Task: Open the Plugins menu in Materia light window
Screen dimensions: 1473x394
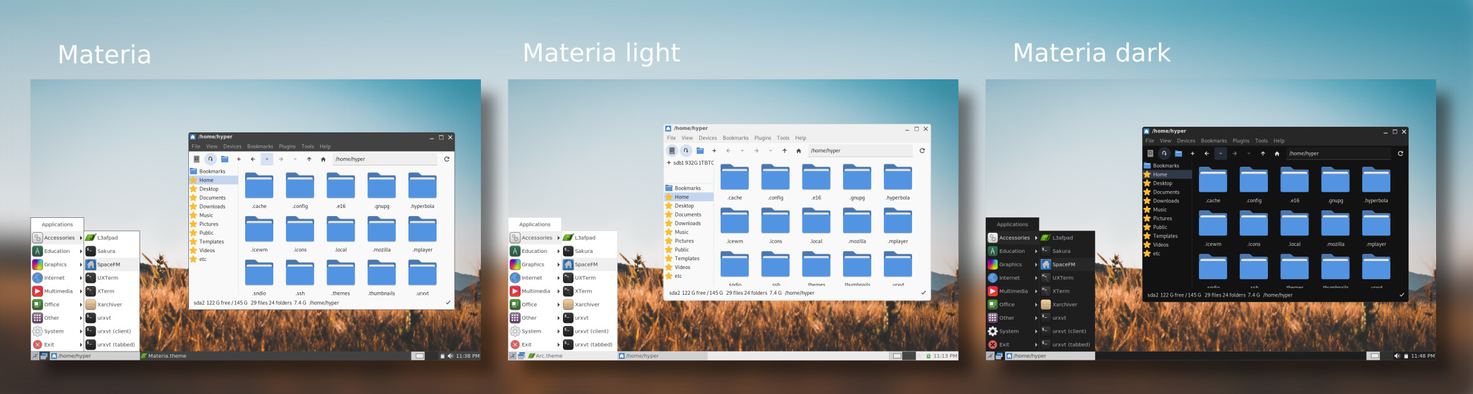Action: [x=762, y=138]
